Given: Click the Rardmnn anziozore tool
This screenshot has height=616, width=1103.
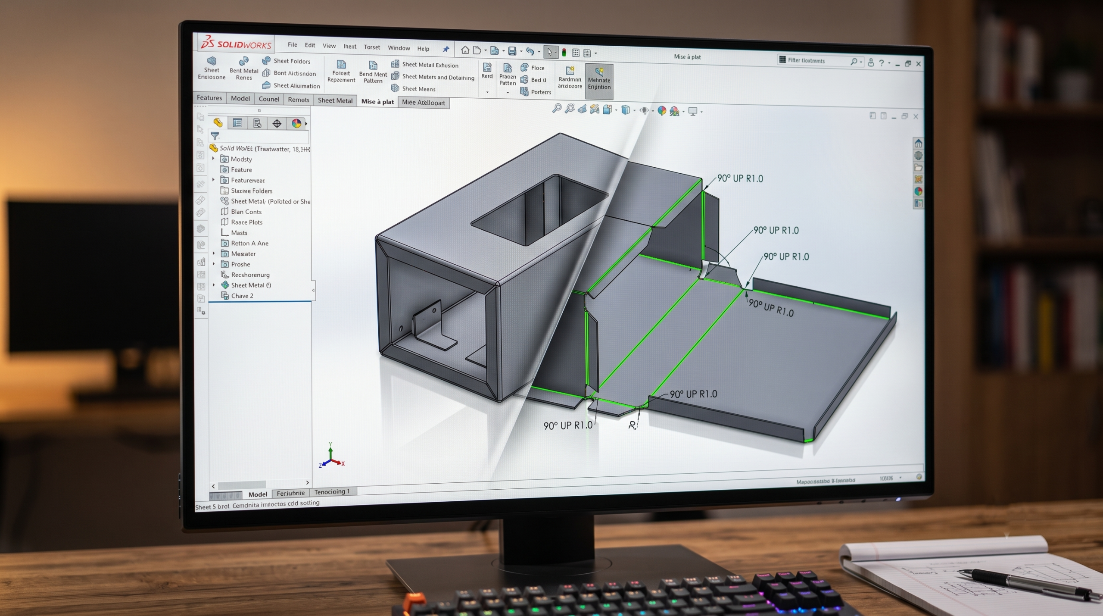Looking at the screenshot, I should tap(570, 78).
